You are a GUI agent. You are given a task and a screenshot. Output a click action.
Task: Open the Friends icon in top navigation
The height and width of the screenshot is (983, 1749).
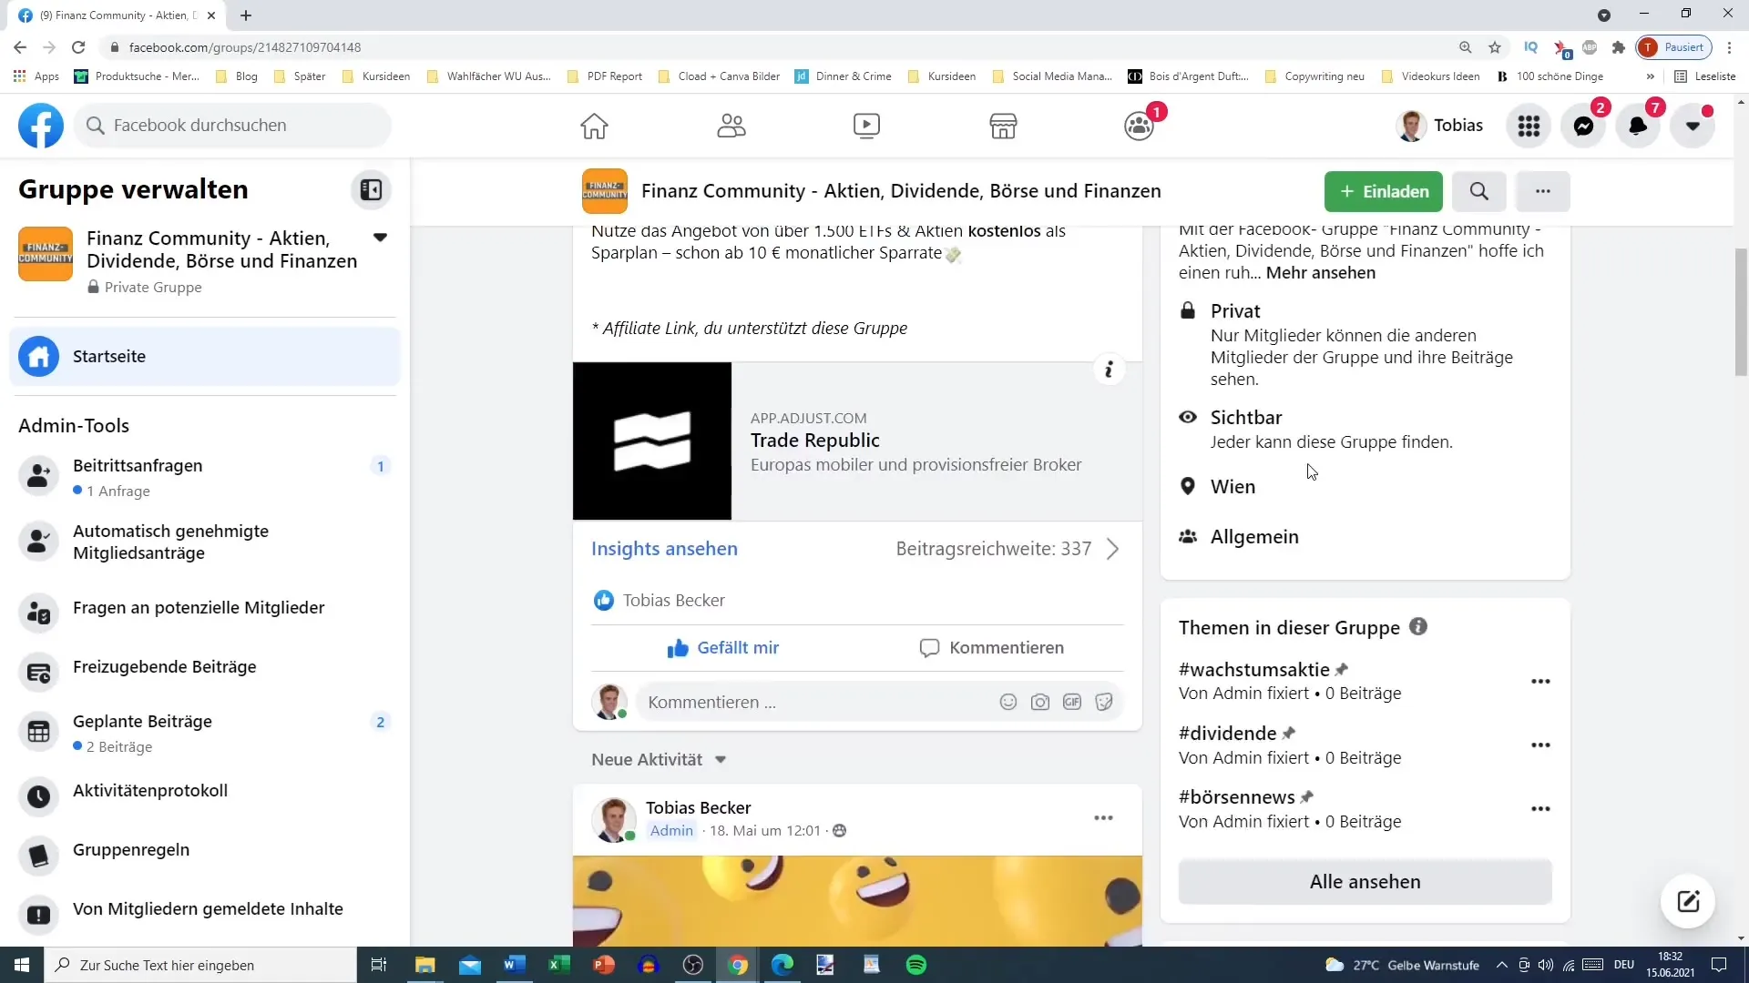(731, 126)
